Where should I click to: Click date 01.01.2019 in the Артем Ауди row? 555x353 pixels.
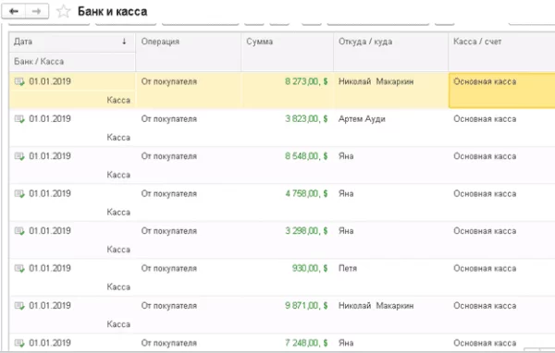tap(50, 119)
